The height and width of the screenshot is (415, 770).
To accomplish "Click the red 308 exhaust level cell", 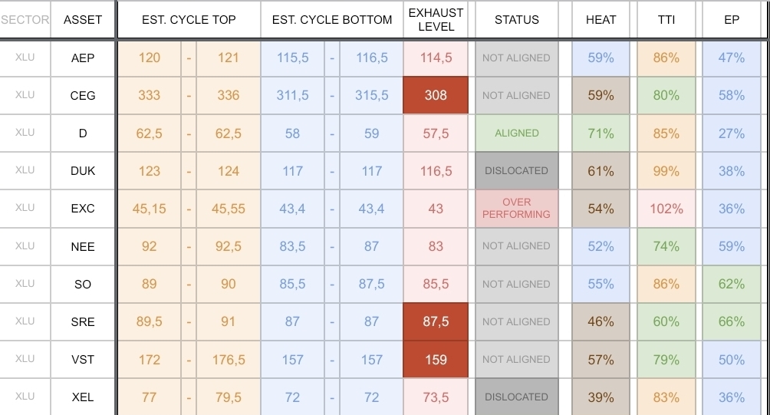I will pyautogui.click(x=436, y=96).
